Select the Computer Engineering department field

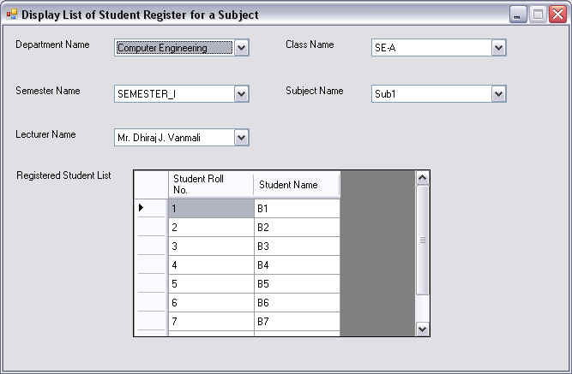point(173,48)
